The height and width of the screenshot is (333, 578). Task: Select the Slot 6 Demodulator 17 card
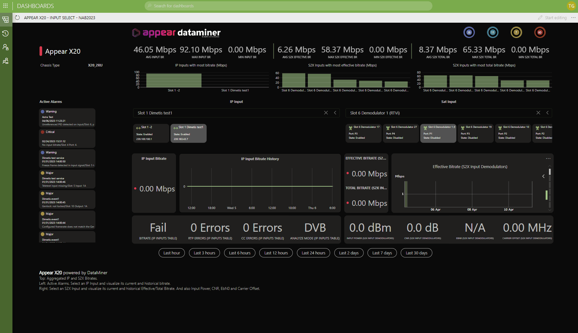(363, 133)
